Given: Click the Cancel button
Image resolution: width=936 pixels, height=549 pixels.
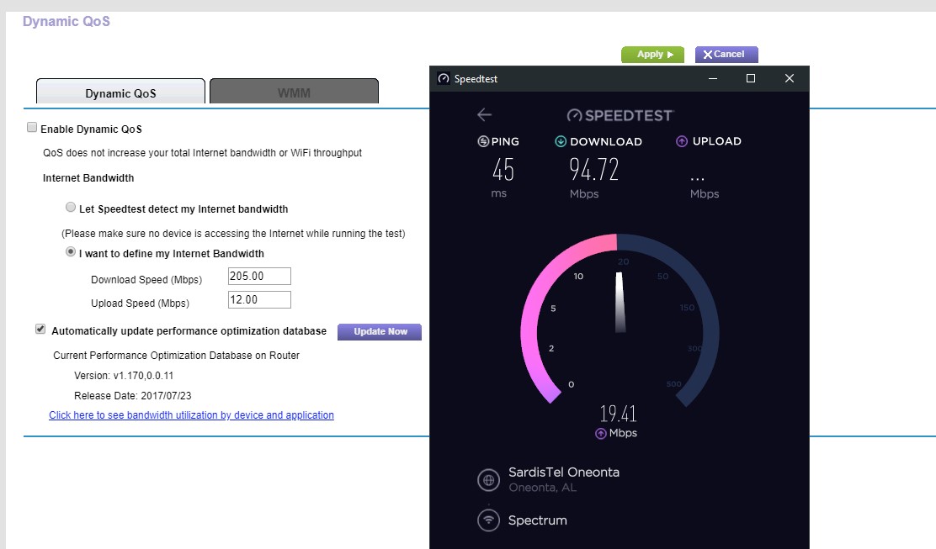Looking at the screenshot, I should click(x=726, y=55).
